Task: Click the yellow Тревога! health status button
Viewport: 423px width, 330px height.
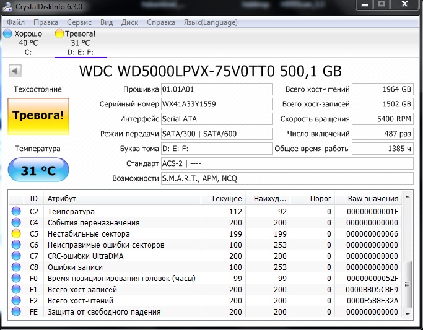Action: [38, 116]
